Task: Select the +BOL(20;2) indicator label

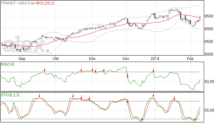Action: [45, 3]
